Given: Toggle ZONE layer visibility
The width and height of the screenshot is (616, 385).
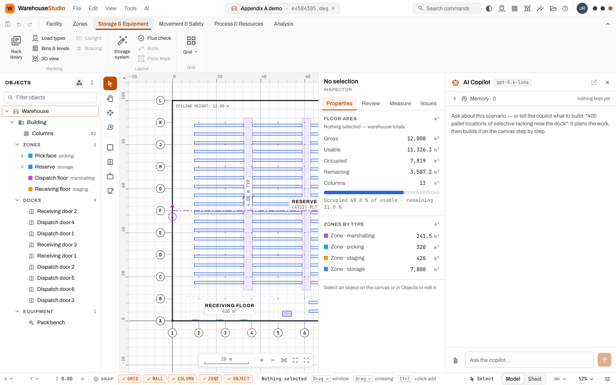Looking at the screenshot, I should click(x=210, y=379).
